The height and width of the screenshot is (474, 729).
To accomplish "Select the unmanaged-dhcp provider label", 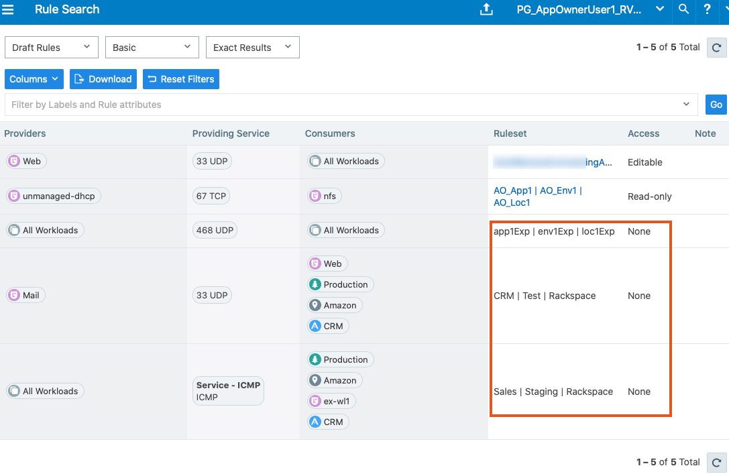I will tap(54, 196).
